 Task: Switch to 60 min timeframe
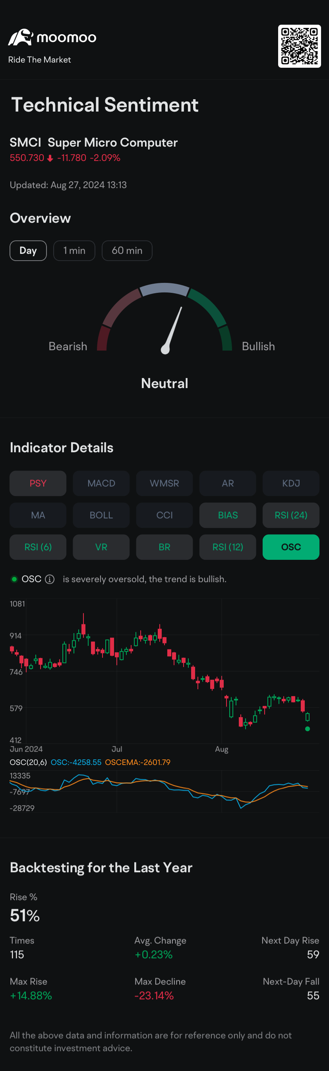(x=127, y=251)
